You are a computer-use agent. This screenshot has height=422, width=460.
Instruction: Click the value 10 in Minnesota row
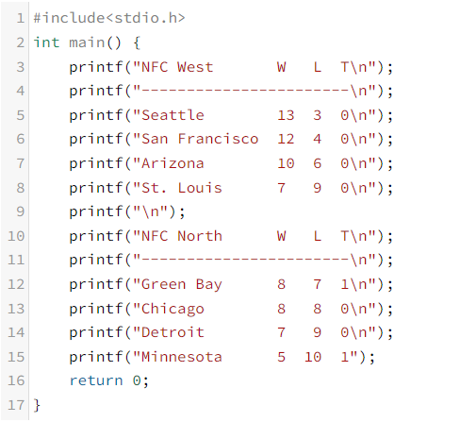[313, 357]
